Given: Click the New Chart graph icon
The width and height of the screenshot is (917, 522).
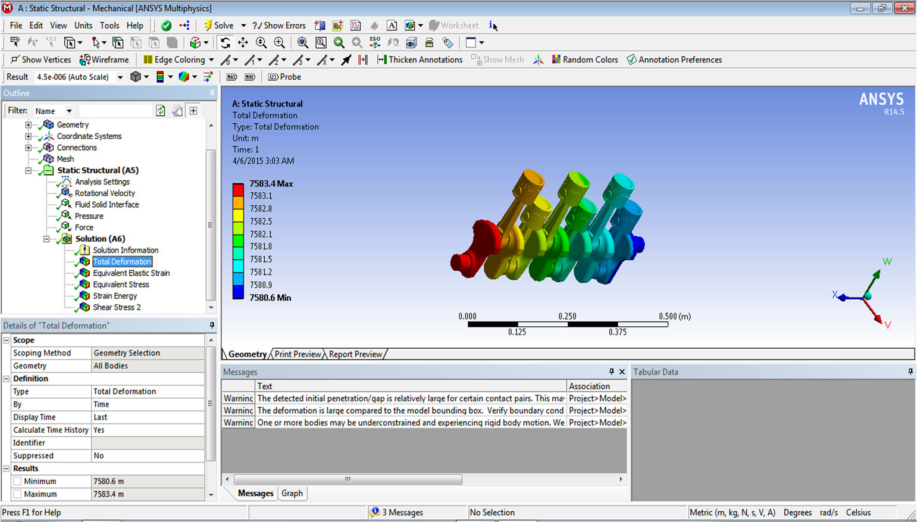Looking at the screenshot, I should click(x=355, y=26).
